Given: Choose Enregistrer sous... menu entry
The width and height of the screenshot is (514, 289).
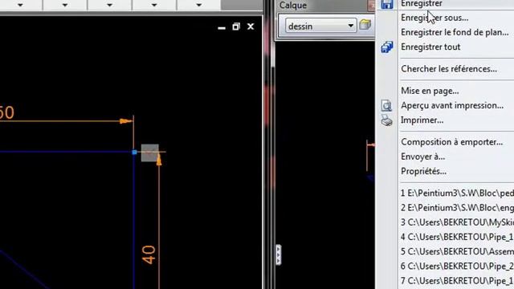Looking at the screenshot, I should (x=434, y=18).
